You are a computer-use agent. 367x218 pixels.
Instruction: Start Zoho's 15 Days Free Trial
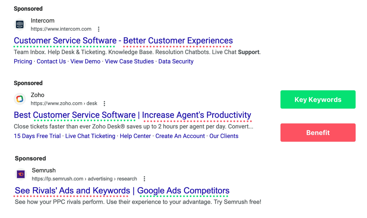[37, 136]
